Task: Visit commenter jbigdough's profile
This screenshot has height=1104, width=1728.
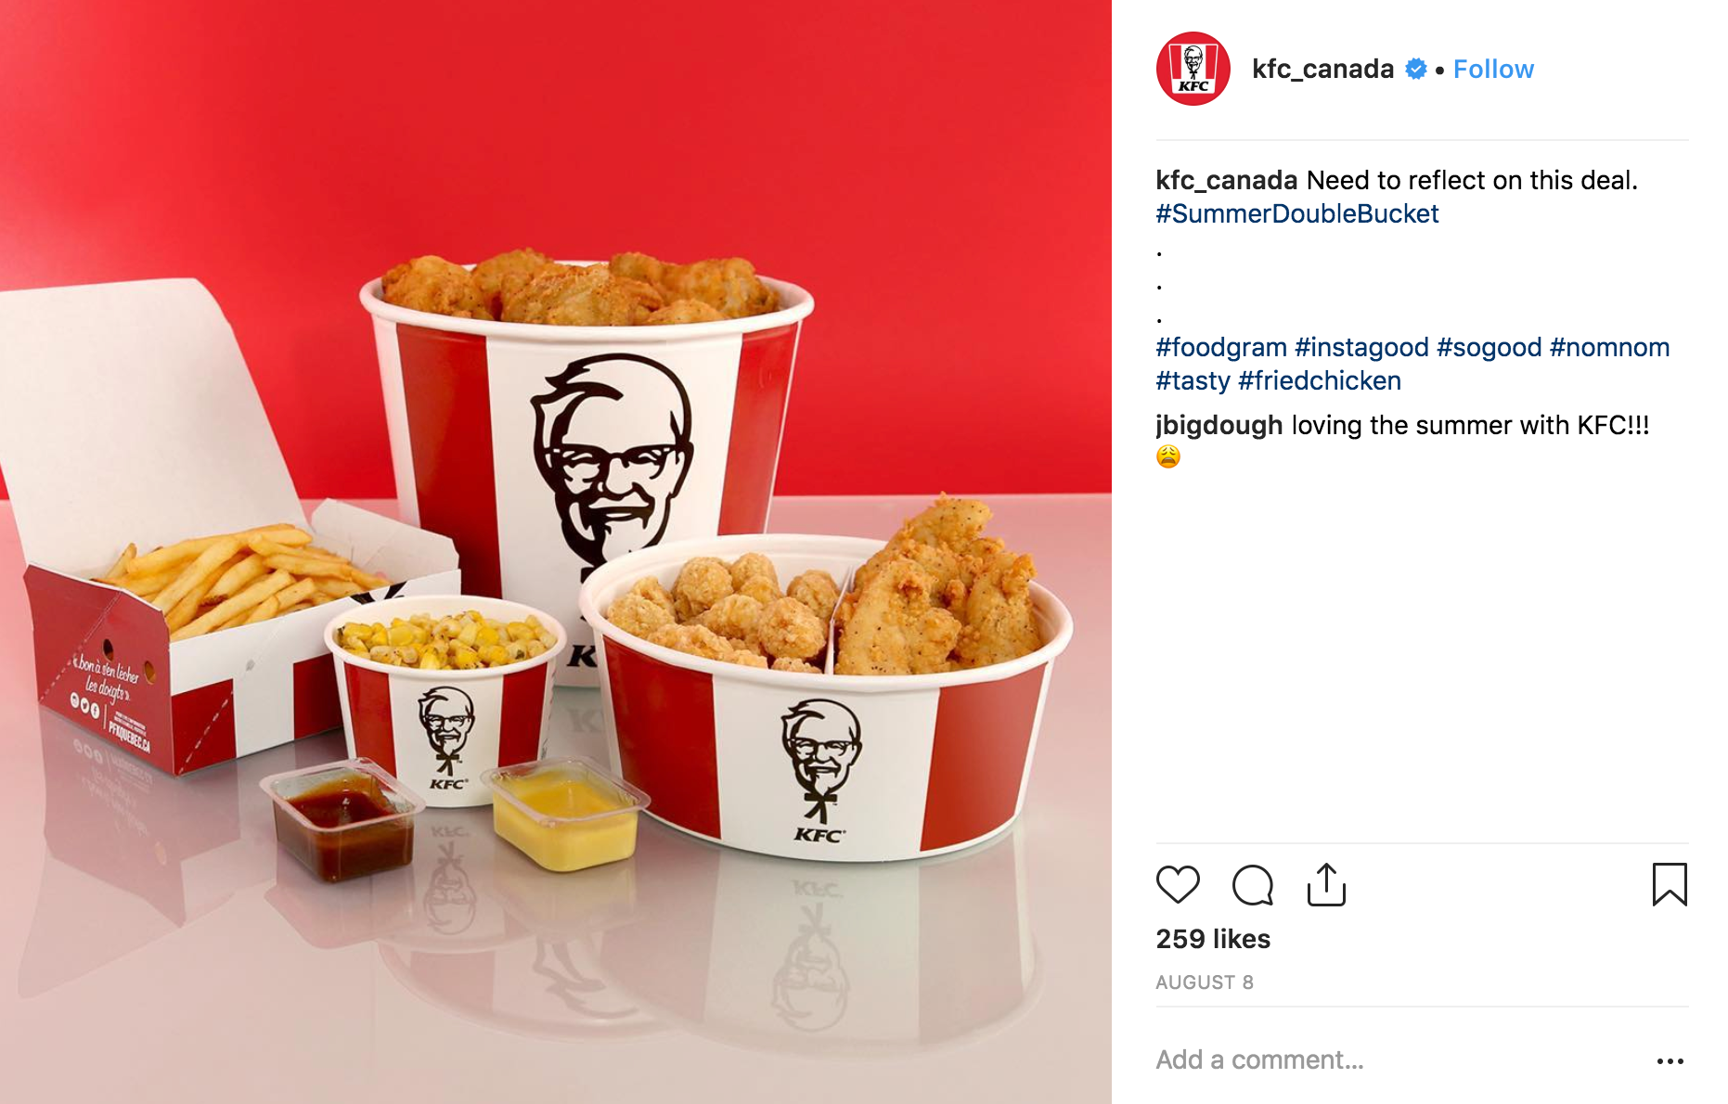Action: click(x=1219, y=425)
